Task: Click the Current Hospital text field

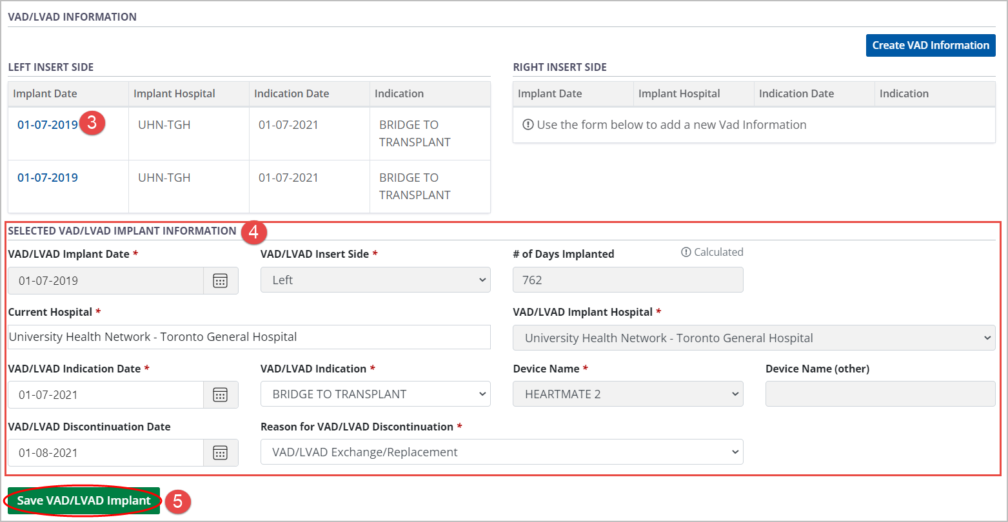Action: point(249,337)
